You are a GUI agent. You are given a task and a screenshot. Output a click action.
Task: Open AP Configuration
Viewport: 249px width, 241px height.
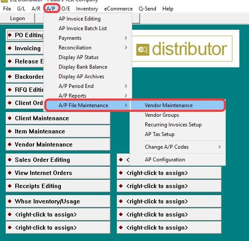pyautogui.click(x=177, y=160)
